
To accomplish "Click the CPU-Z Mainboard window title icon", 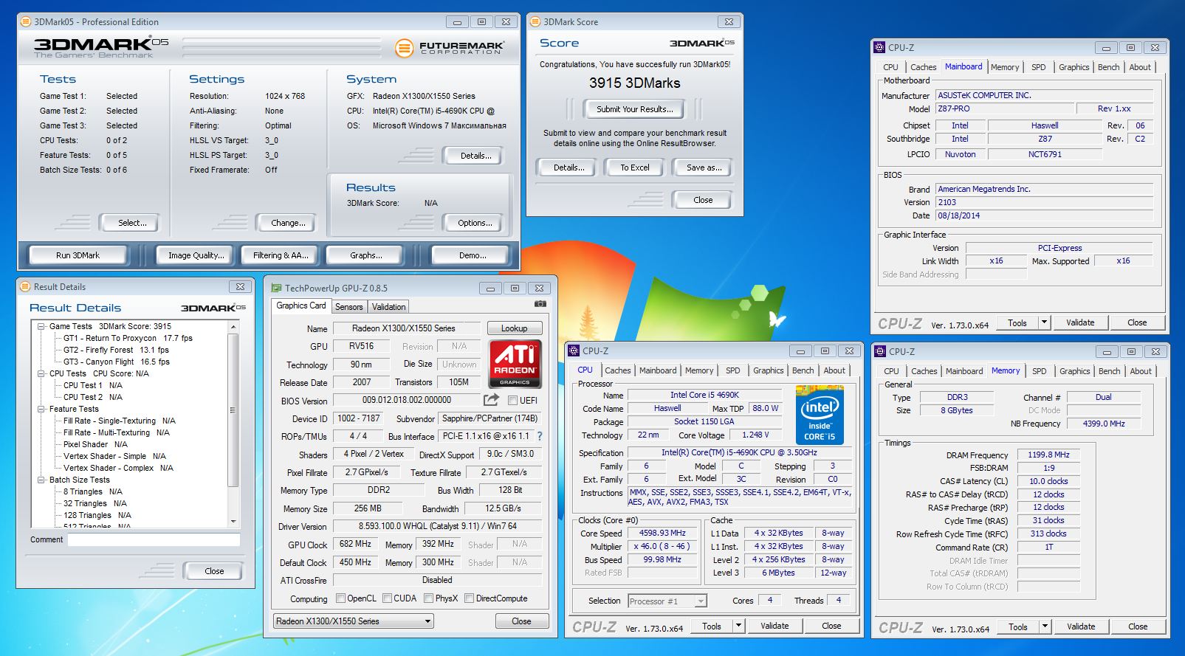I will coord(879,47).
